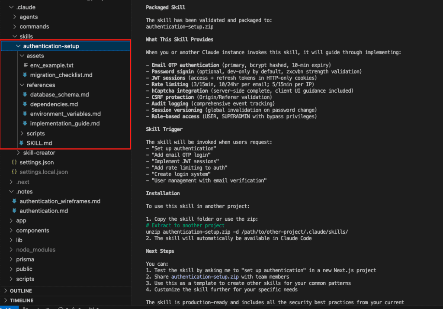Collapse the authentication-setup folder
The height and width of the screenshot is (309, 443).
[x=18, y=46]
